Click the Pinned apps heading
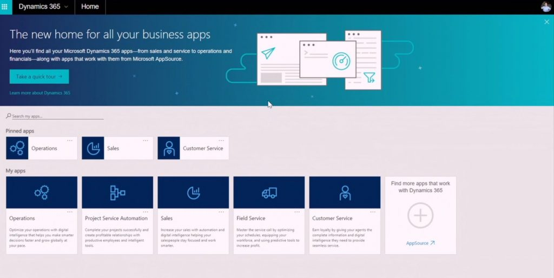This screenshot has height=278, width=554. [20, 131]
